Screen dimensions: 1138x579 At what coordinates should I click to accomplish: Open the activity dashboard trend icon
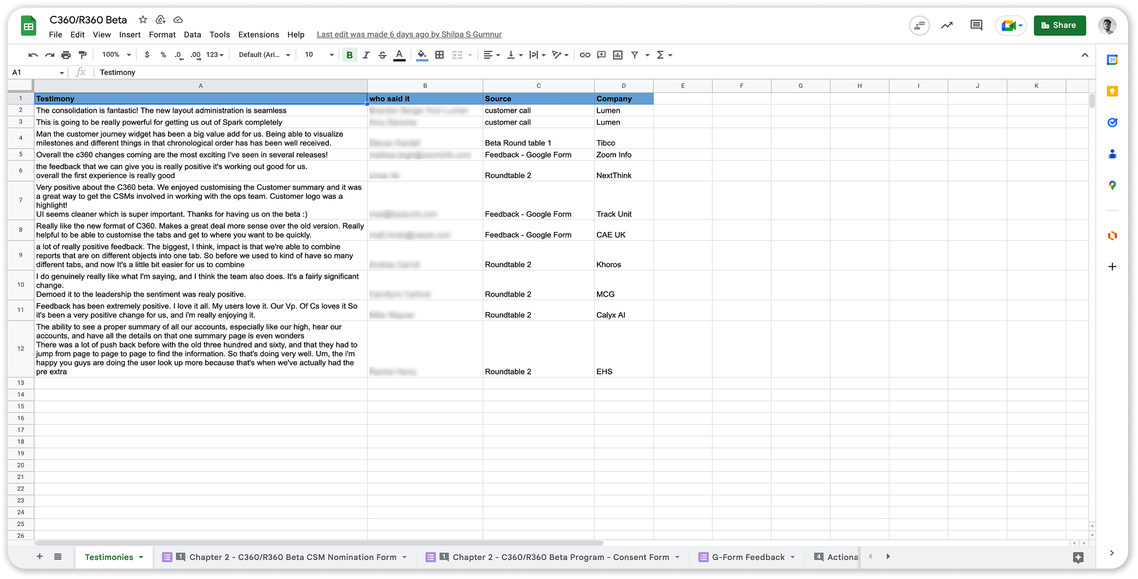click(947, 25)
